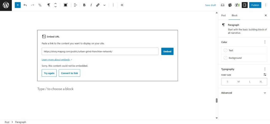Click the Embed URL block icon
Screen dimensions: 270x124
pos(44,37)
